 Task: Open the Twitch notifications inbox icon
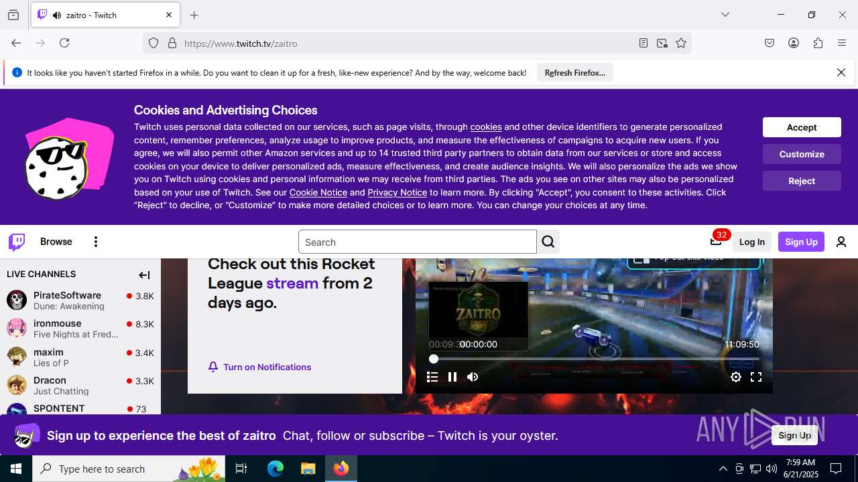[716, 242]
